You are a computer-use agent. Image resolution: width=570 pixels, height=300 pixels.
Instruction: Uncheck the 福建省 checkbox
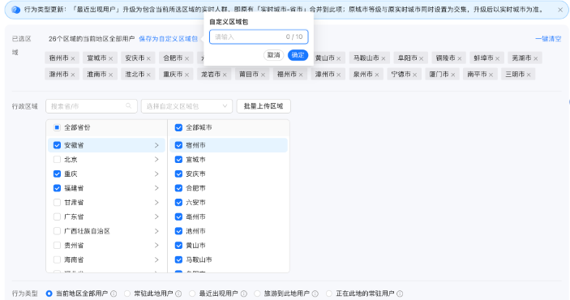point(57,188)
